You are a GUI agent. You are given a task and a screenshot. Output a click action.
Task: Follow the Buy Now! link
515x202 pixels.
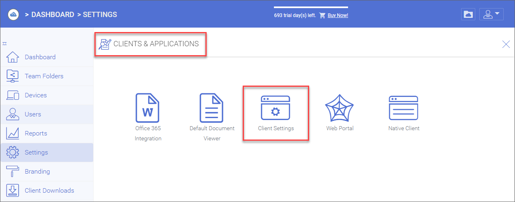click(338, 15)
